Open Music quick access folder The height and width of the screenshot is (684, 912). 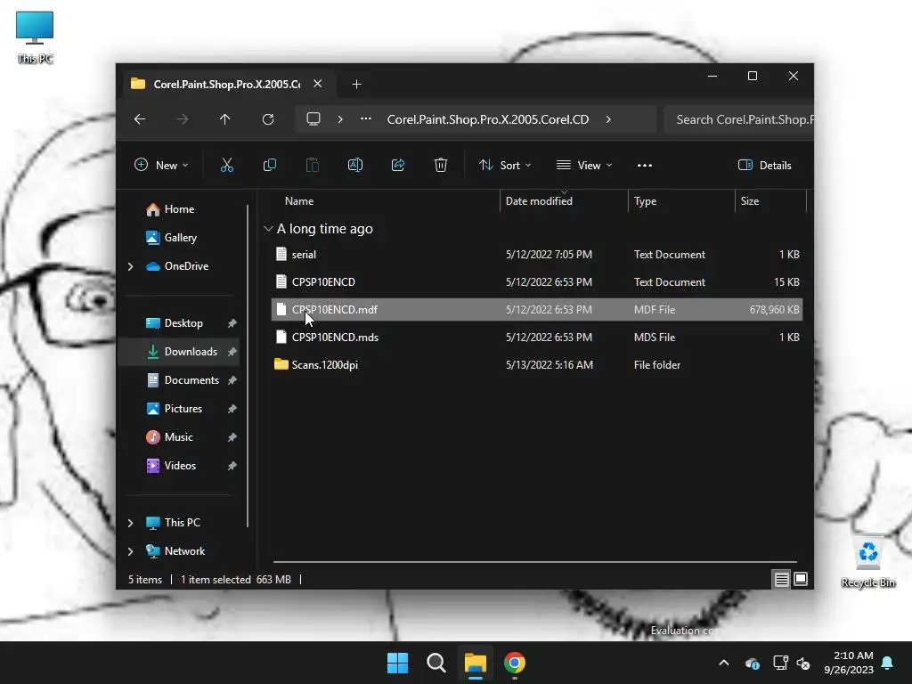178,436
